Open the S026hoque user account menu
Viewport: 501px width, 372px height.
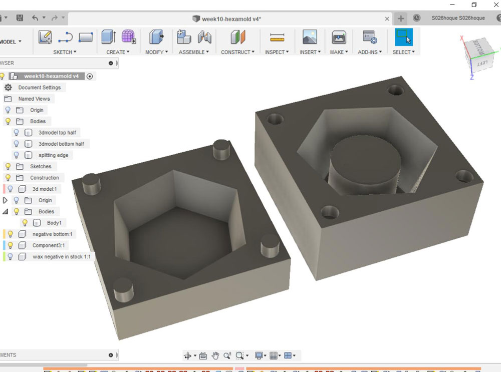click(458, 18)
